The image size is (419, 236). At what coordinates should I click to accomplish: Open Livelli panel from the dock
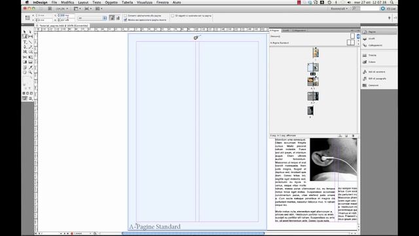coord(379,39)
